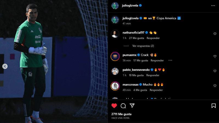The width and height of the screenshot is (219, 123).
Task: Share post via paper plane icon
Action: tap(132, 106)
